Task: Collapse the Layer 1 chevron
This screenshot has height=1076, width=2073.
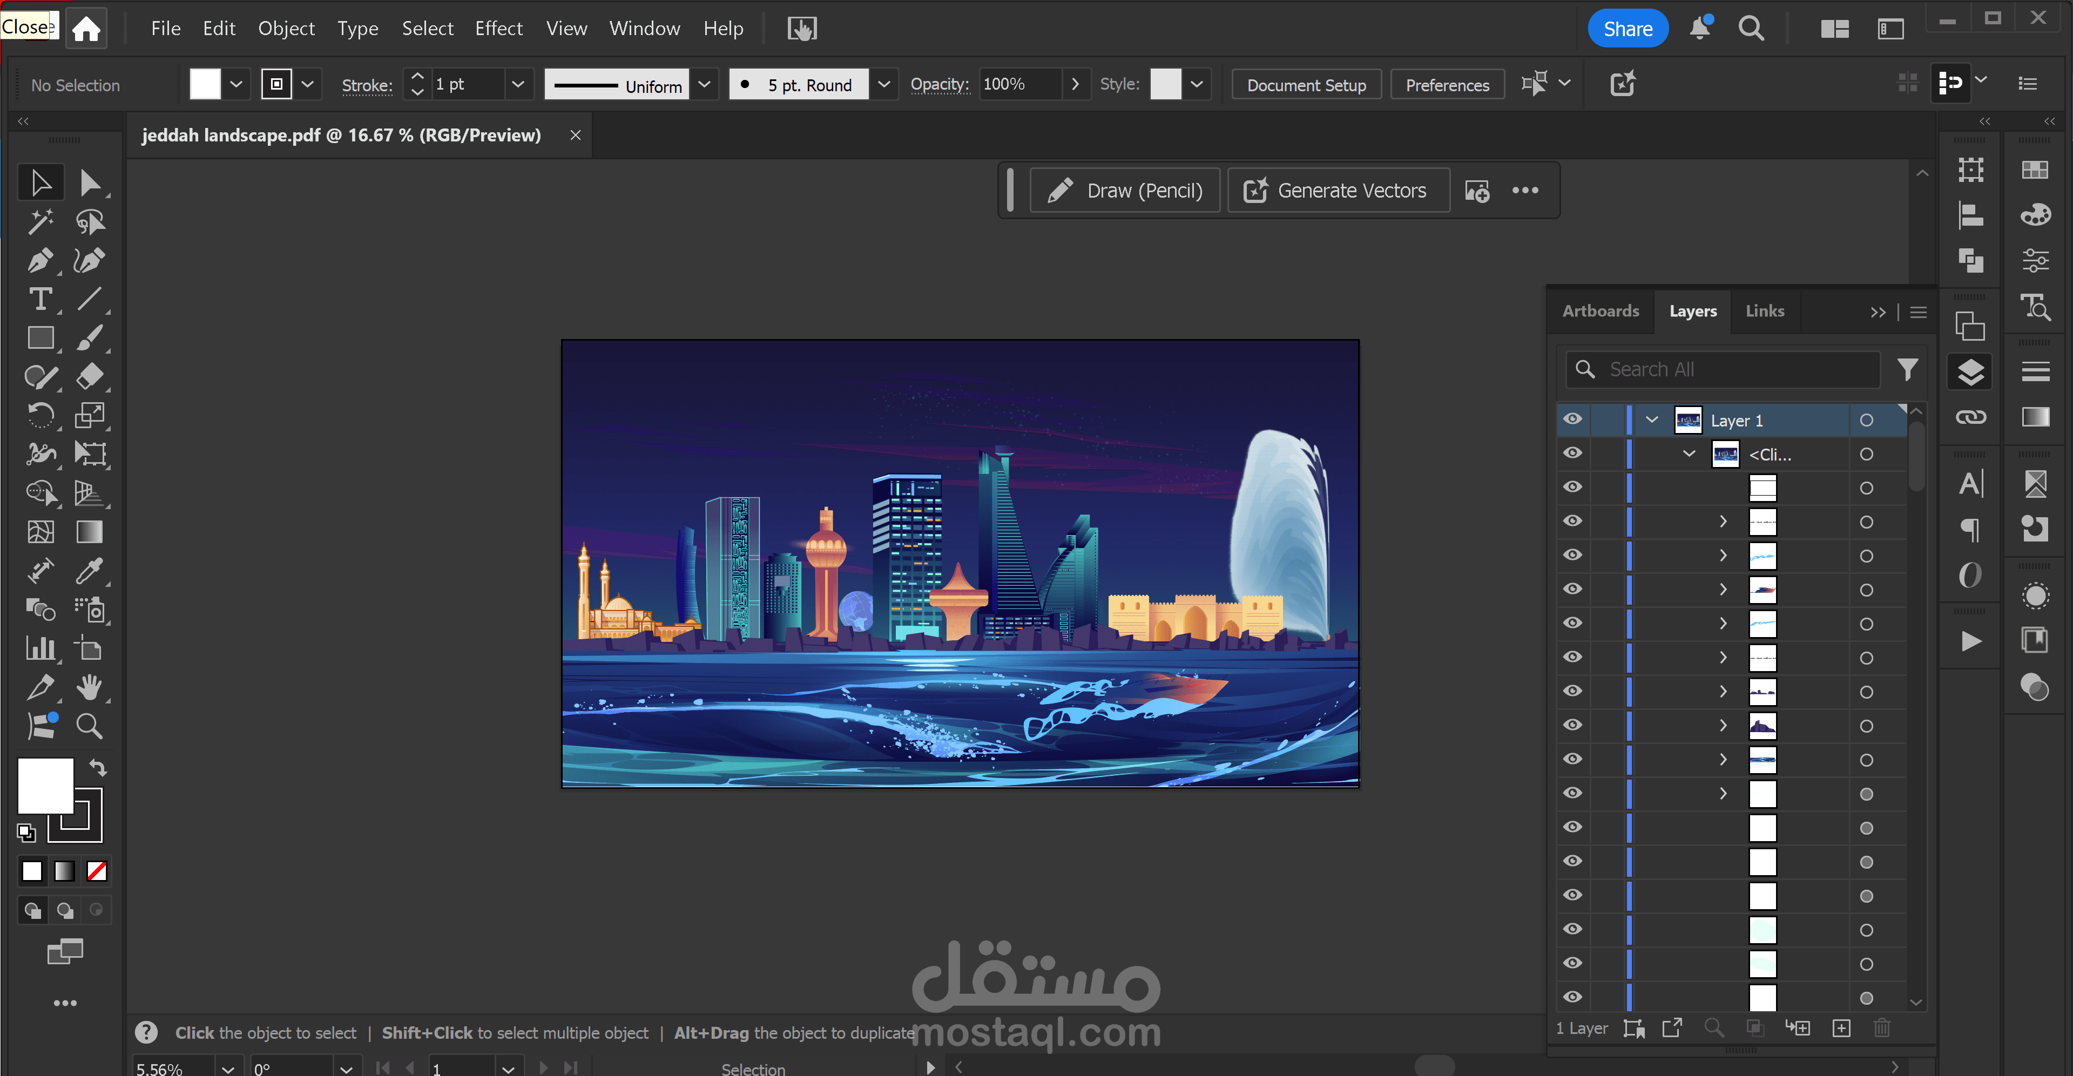Action: pyautogui.click(x=1652, y=419)
